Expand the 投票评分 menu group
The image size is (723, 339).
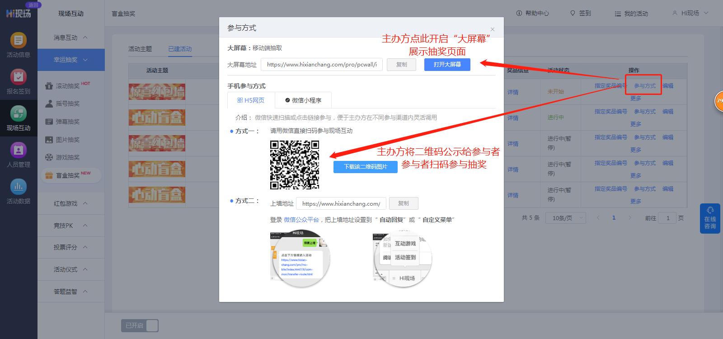pyautogui.click(x=71, y=247)
